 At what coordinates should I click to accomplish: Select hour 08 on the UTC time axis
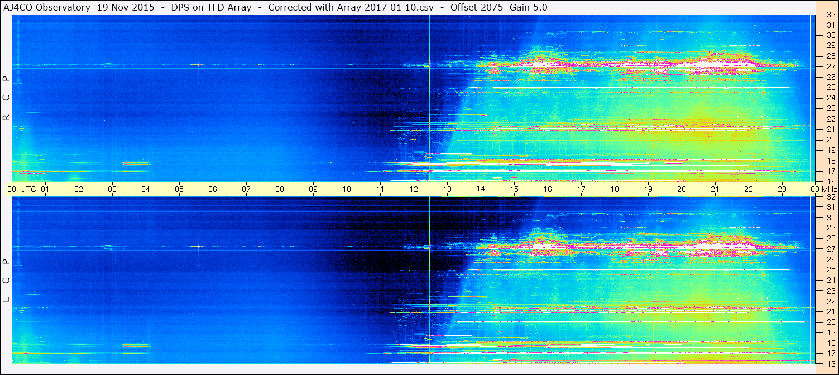(x=280, y=189)
